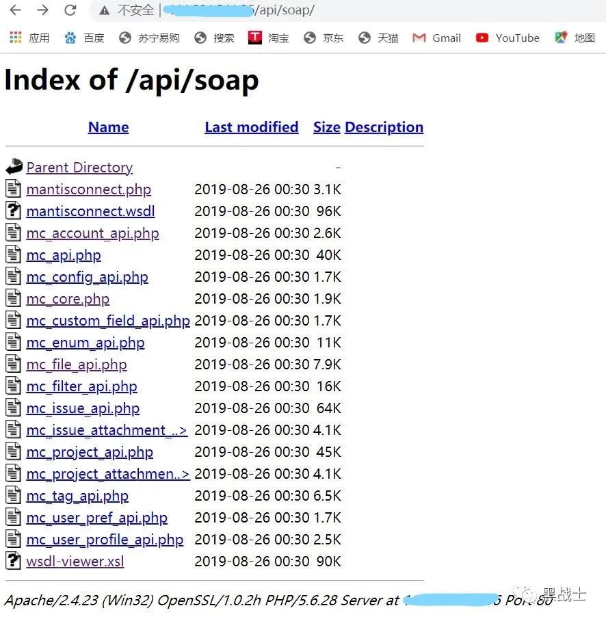The image size is (606, 621).
Task: Open mc_account_api.php link
Action: 93,233
